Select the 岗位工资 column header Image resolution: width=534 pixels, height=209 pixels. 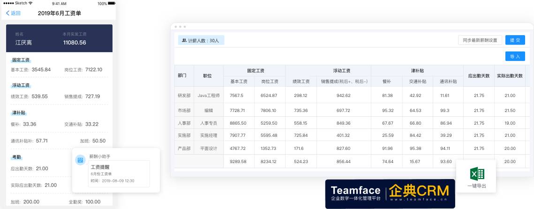tap(270, 82)
